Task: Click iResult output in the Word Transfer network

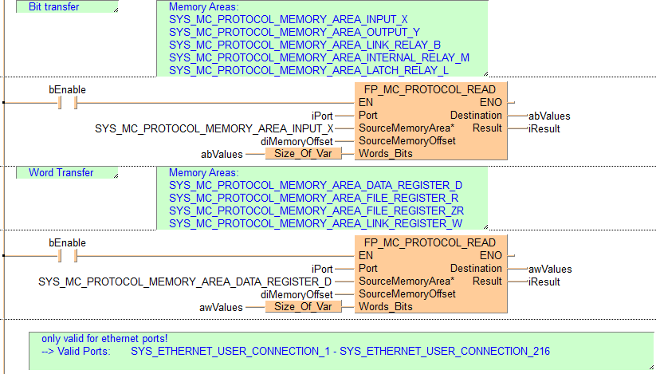Action: [544, 281]
